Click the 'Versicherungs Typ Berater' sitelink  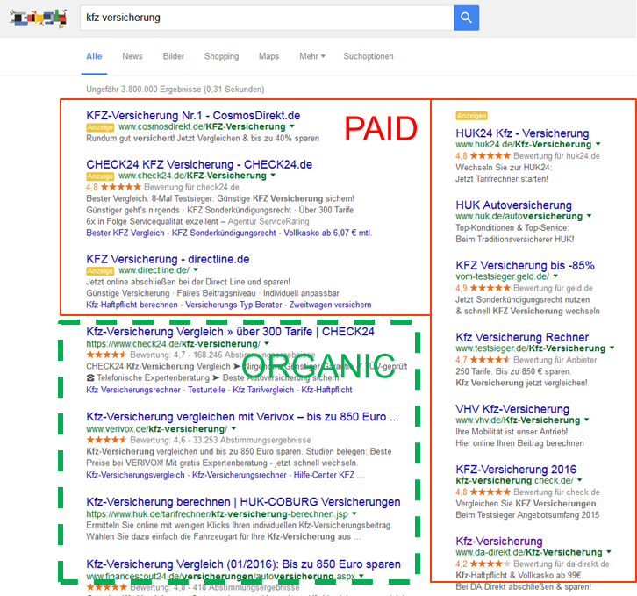pos(233,305)
